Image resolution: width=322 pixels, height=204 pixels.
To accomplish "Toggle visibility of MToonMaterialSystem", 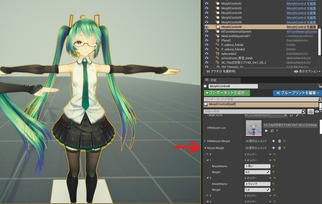I will click(206, 32).
